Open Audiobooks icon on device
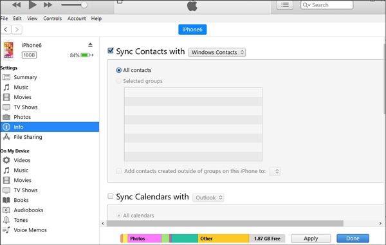The height and width of the screenshot is (245, 386). (6, 210)
